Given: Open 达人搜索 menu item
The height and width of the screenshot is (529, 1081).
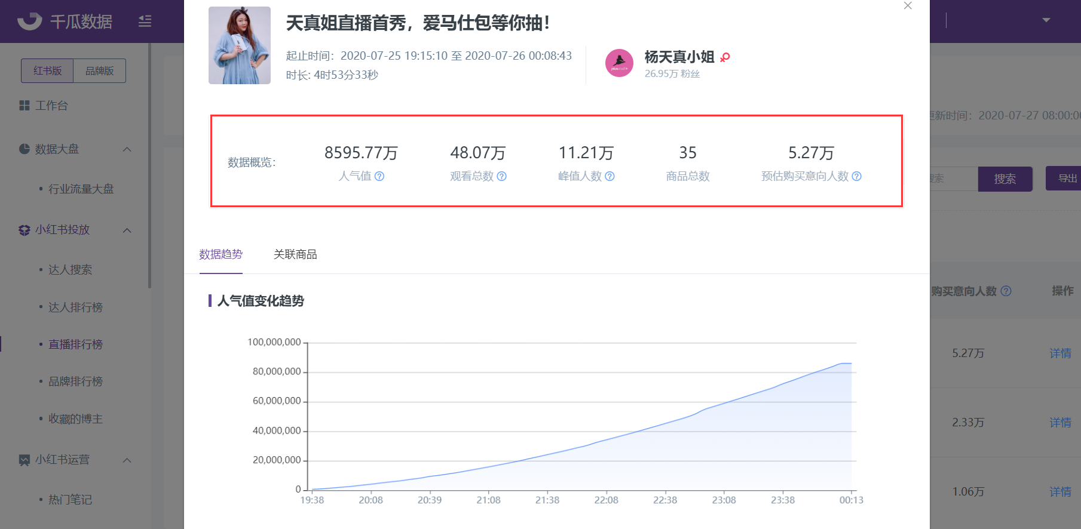Looking at the screenshot, I should click(70, 270).
